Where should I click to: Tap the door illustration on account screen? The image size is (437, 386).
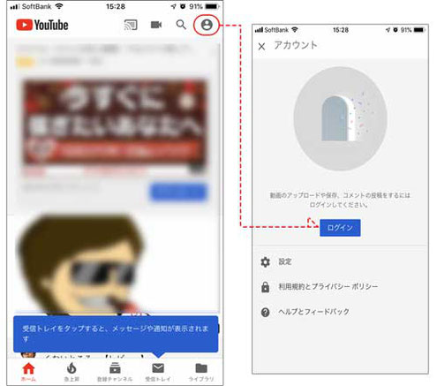(x=340, y=118)
